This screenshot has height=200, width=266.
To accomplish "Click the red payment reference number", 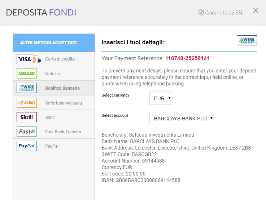I will (x=187, y=58).
